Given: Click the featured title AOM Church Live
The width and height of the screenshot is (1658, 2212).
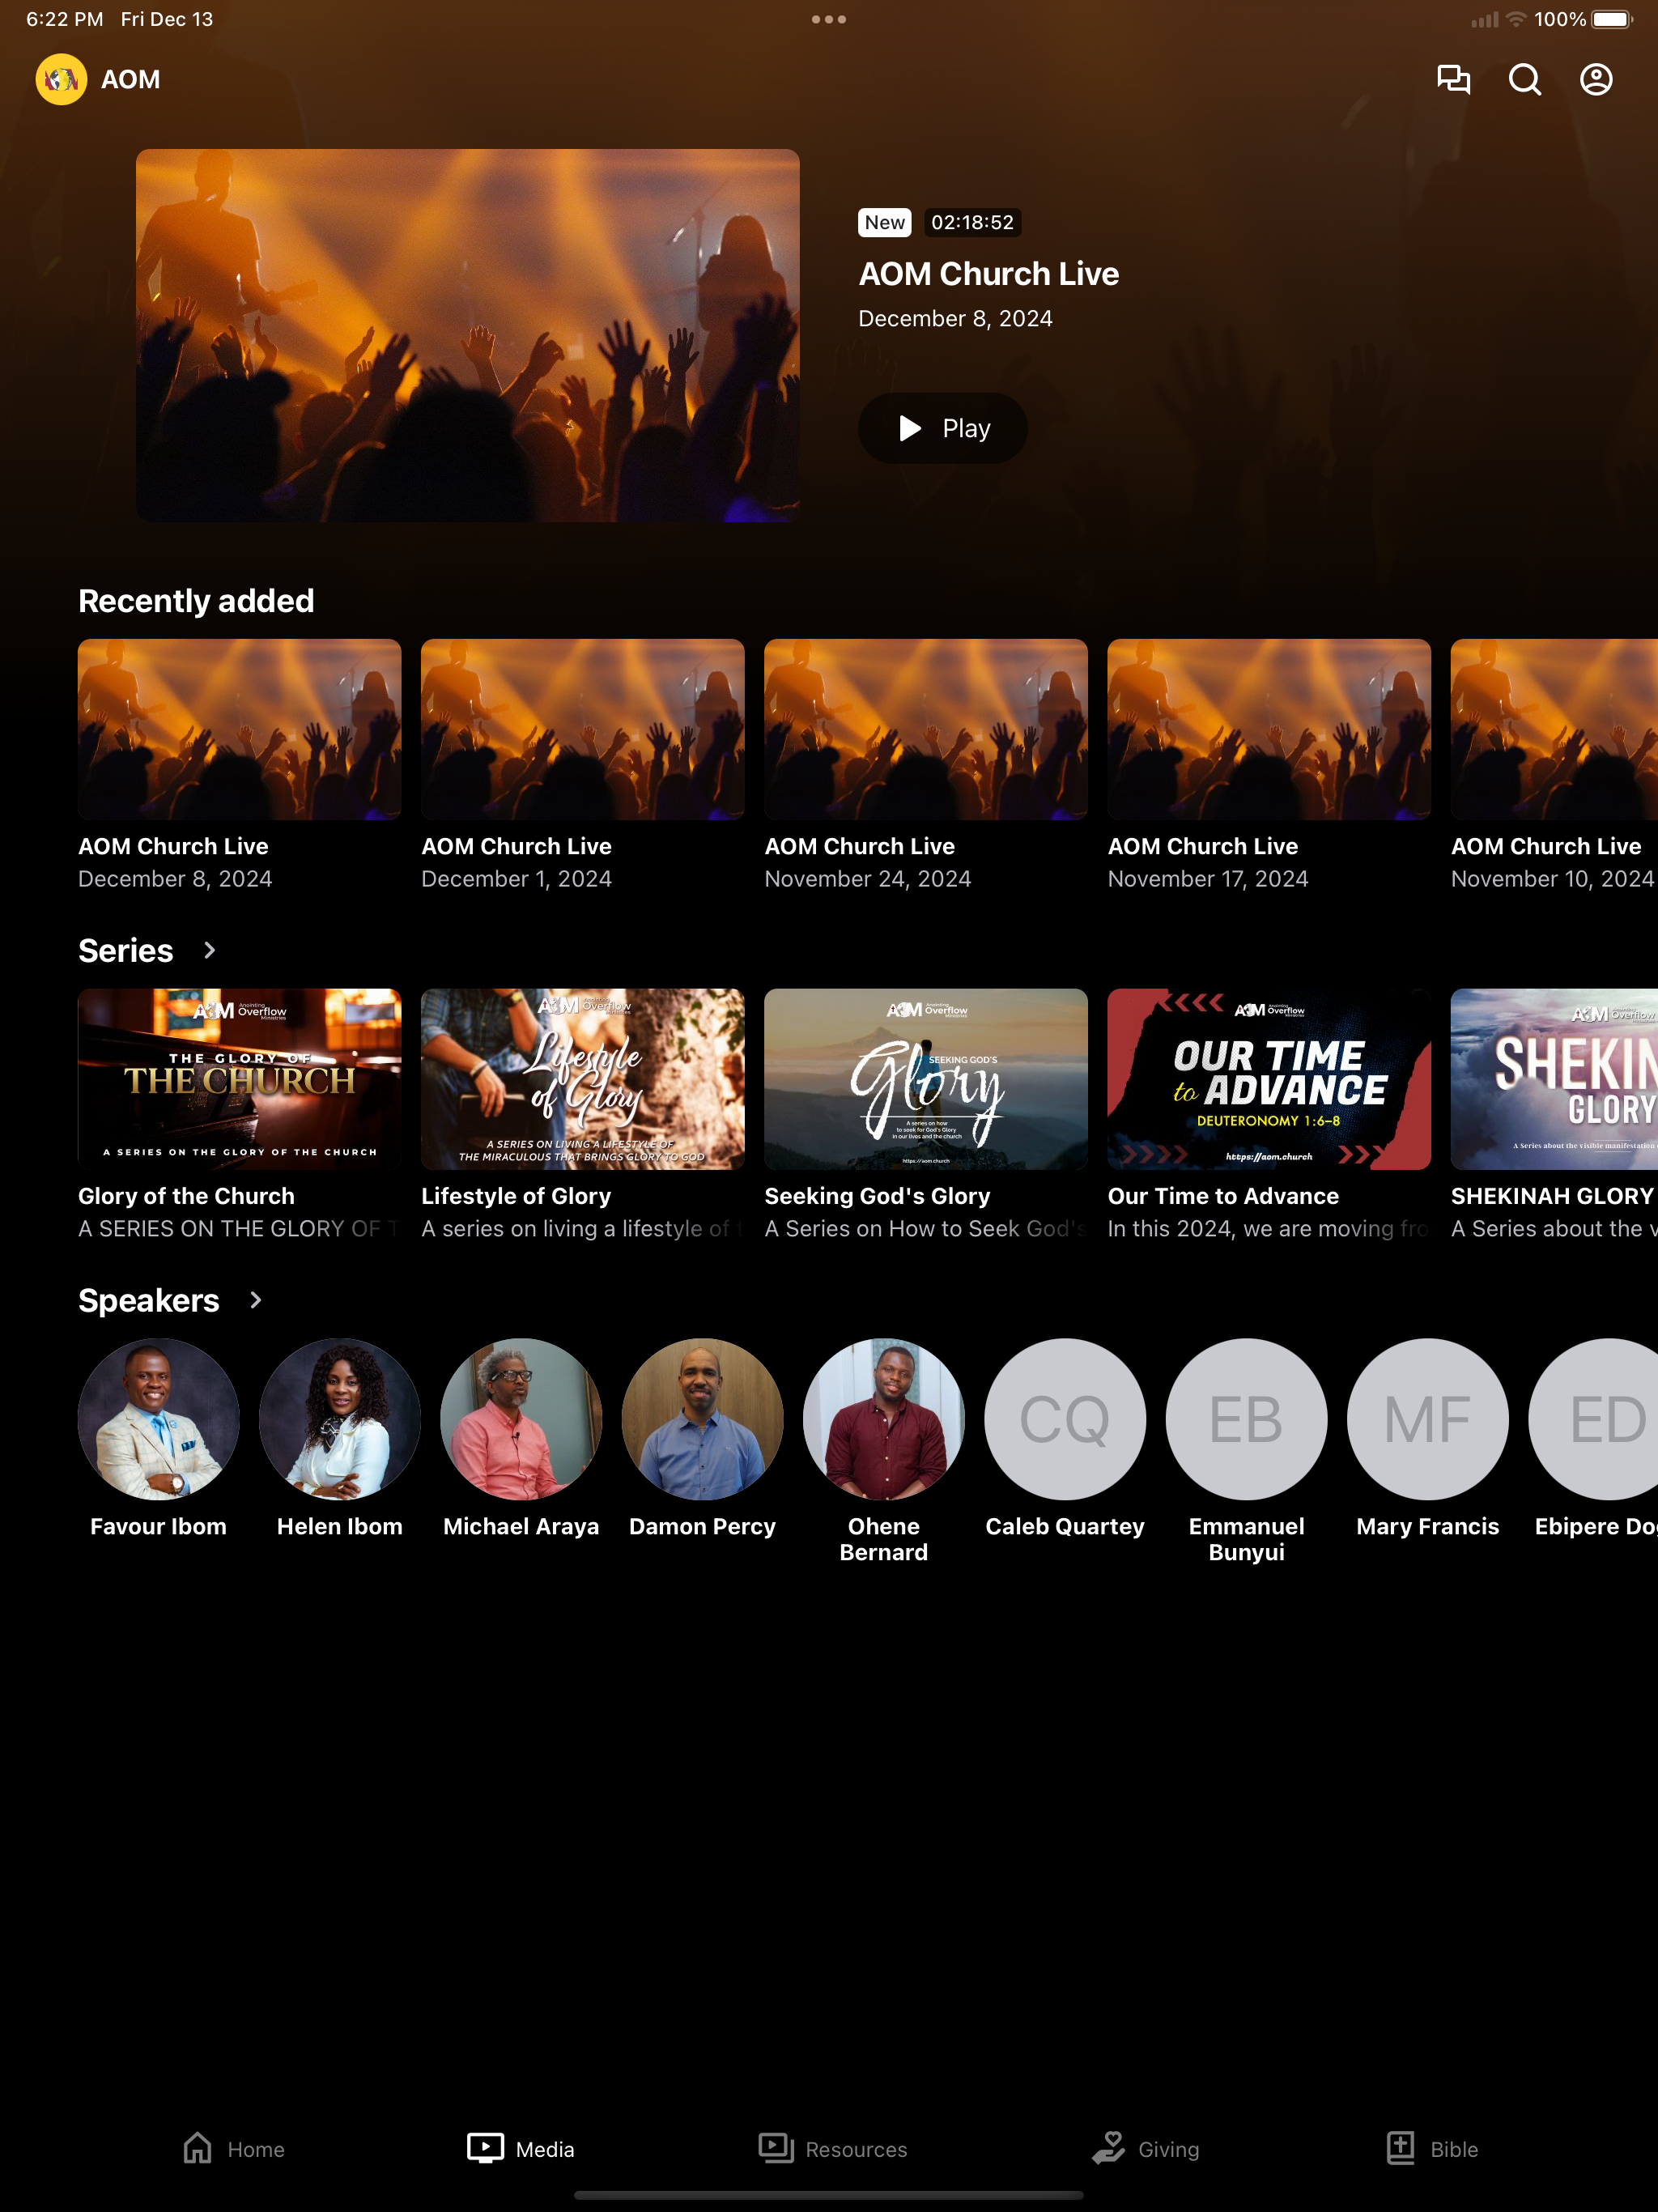Looking at the screenshot, I should coord(989,274).
